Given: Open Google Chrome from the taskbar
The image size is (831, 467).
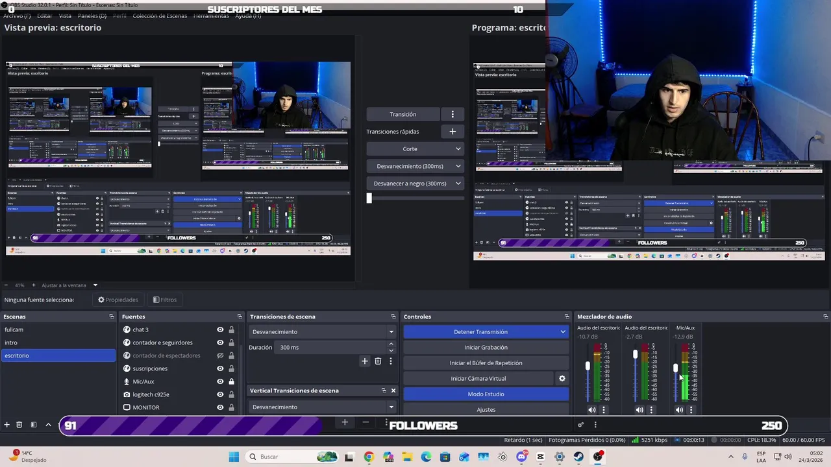Looking at the screenshot, I should tap(369, 457).
